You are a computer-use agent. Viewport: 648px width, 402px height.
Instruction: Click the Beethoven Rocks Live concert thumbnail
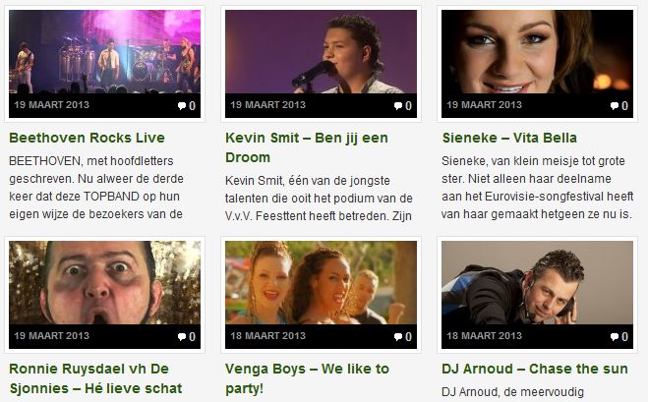click(104, 52)
